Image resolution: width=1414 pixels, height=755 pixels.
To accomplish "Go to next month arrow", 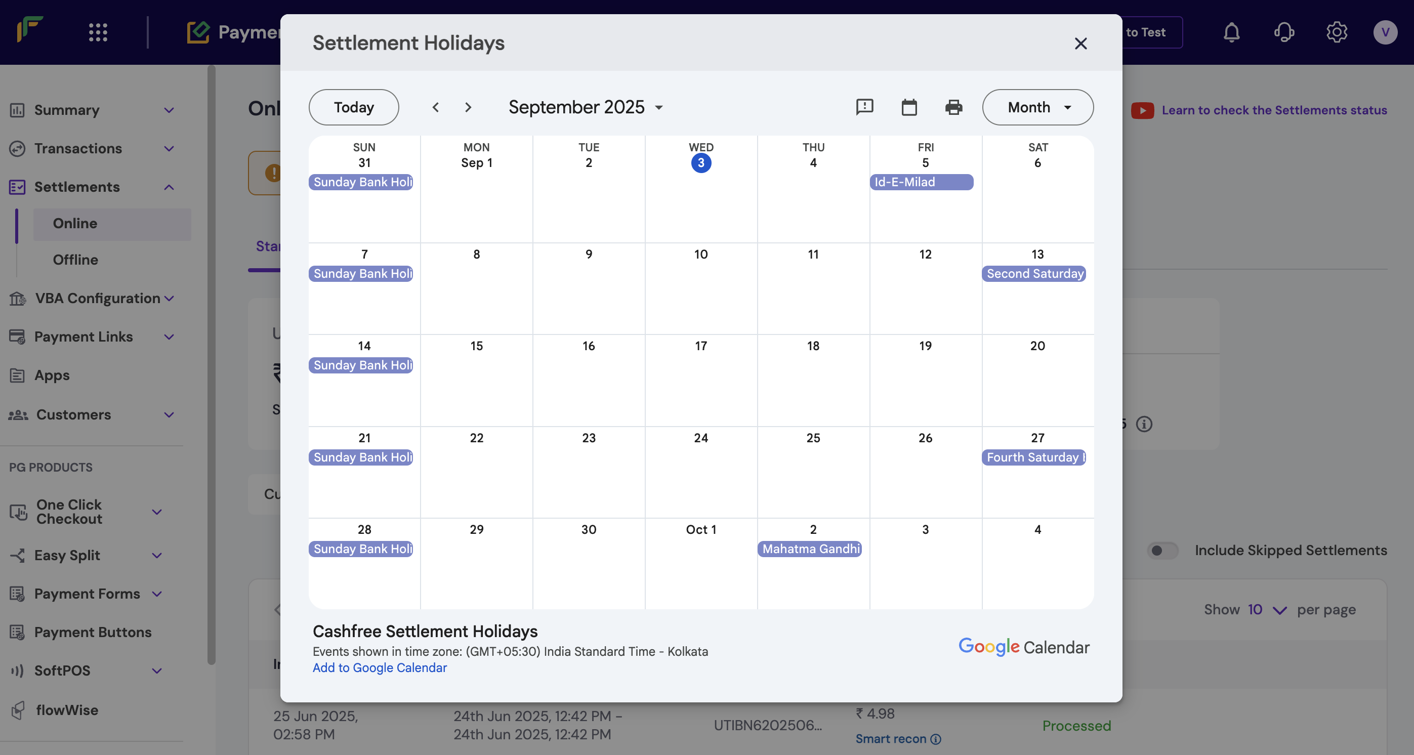I will coord(468,107).
